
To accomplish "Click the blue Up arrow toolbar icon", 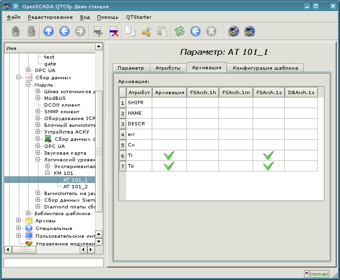I will pyautogui.click(x=49, y=32).
